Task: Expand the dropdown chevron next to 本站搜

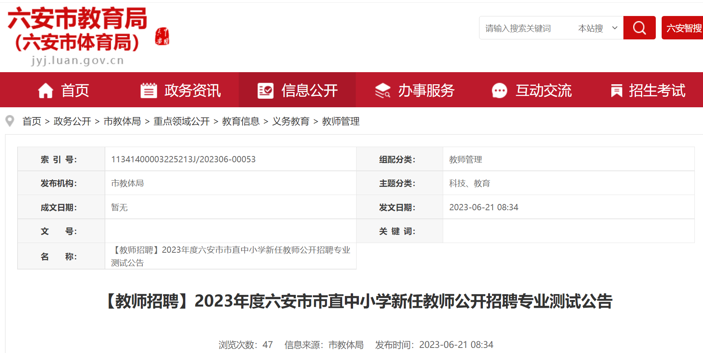Action: (x=615, y=28)
